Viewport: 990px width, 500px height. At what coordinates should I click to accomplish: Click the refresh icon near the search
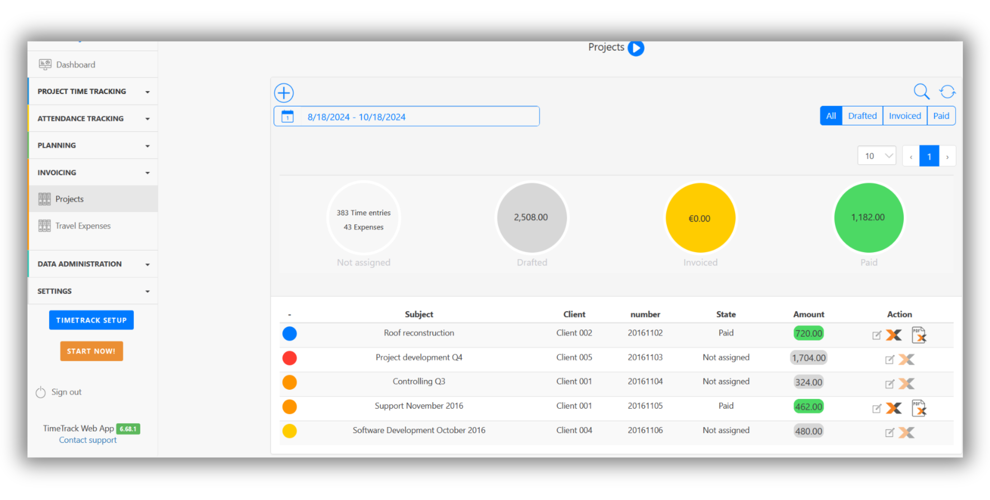click(947, 92)
